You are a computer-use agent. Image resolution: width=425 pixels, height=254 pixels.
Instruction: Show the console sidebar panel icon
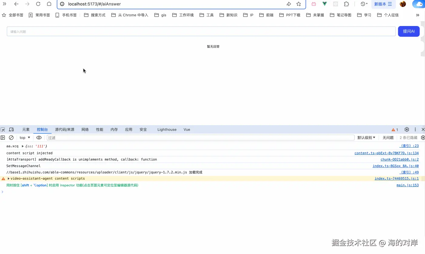pos(3,138)
